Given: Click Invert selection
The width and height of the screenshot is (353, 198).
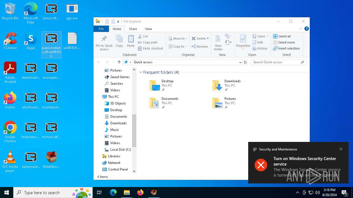Looking at the screenshot, I should (x=286, y=48).
